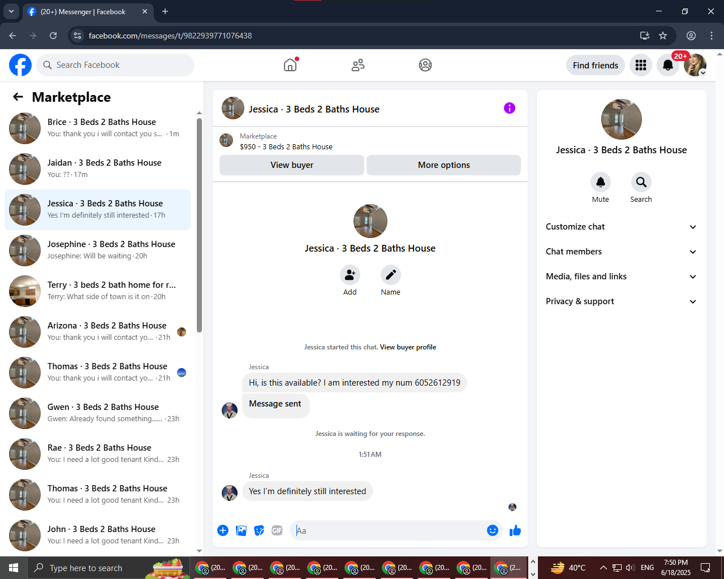
Task: Open the Groups icon in top navigation
Action: coord(425,65)
